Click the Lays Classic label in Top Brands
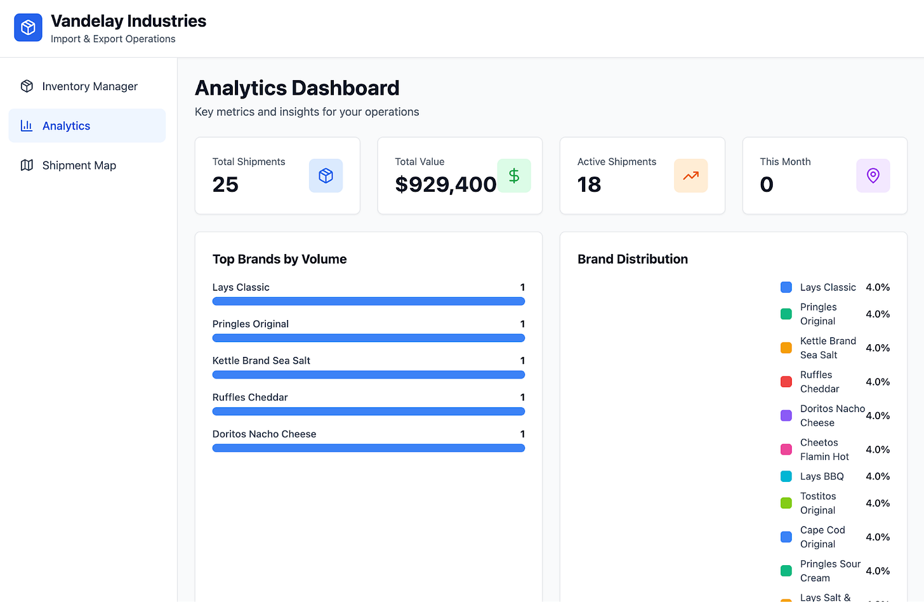This screenshot has width=924, height=602. pyautogui.click(x=241, y=288)
